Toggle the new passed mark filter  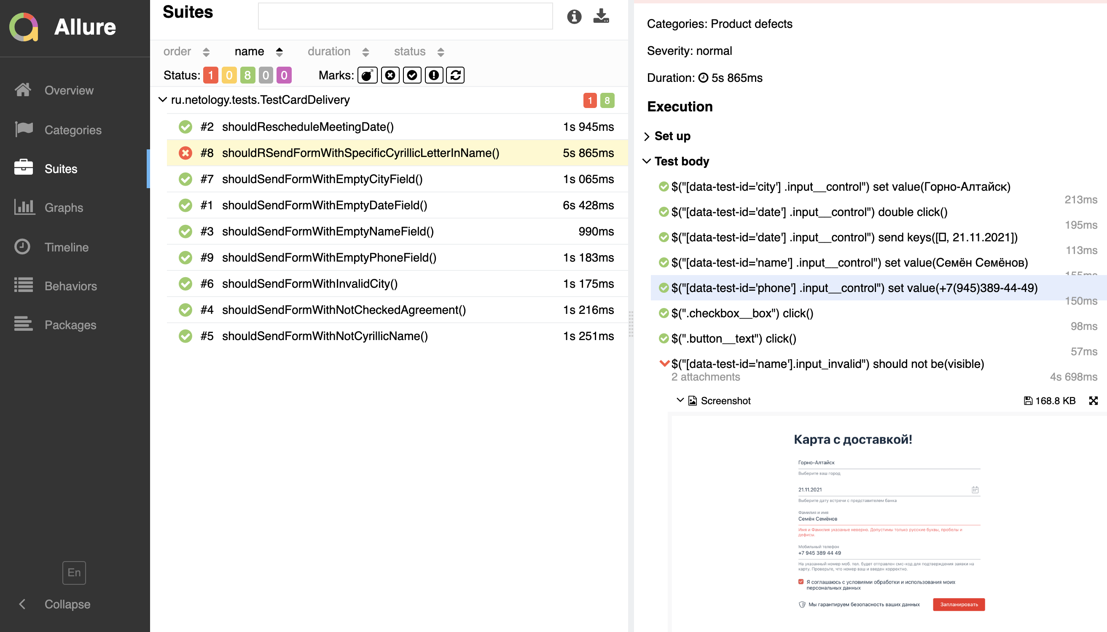[x=412, y=75]
